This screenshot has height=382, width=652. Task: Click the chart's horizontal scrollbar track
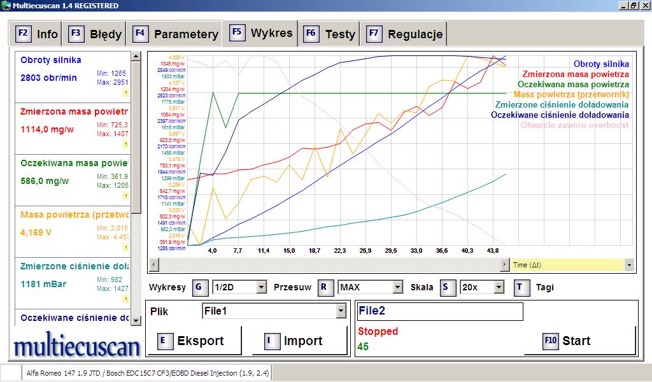[x=331, y=264]
